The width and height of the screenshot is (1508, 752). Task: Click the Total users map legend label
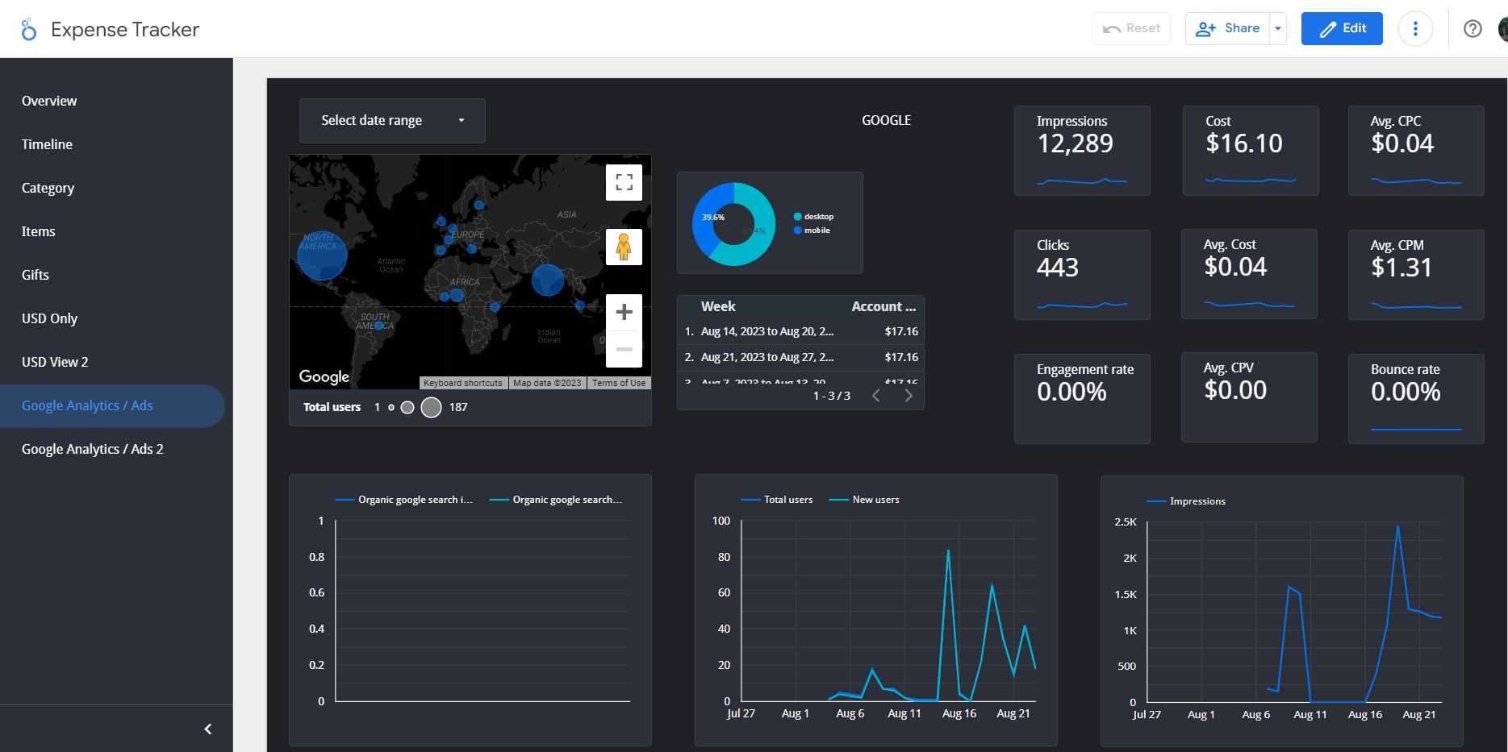click(x=332, y=407)
